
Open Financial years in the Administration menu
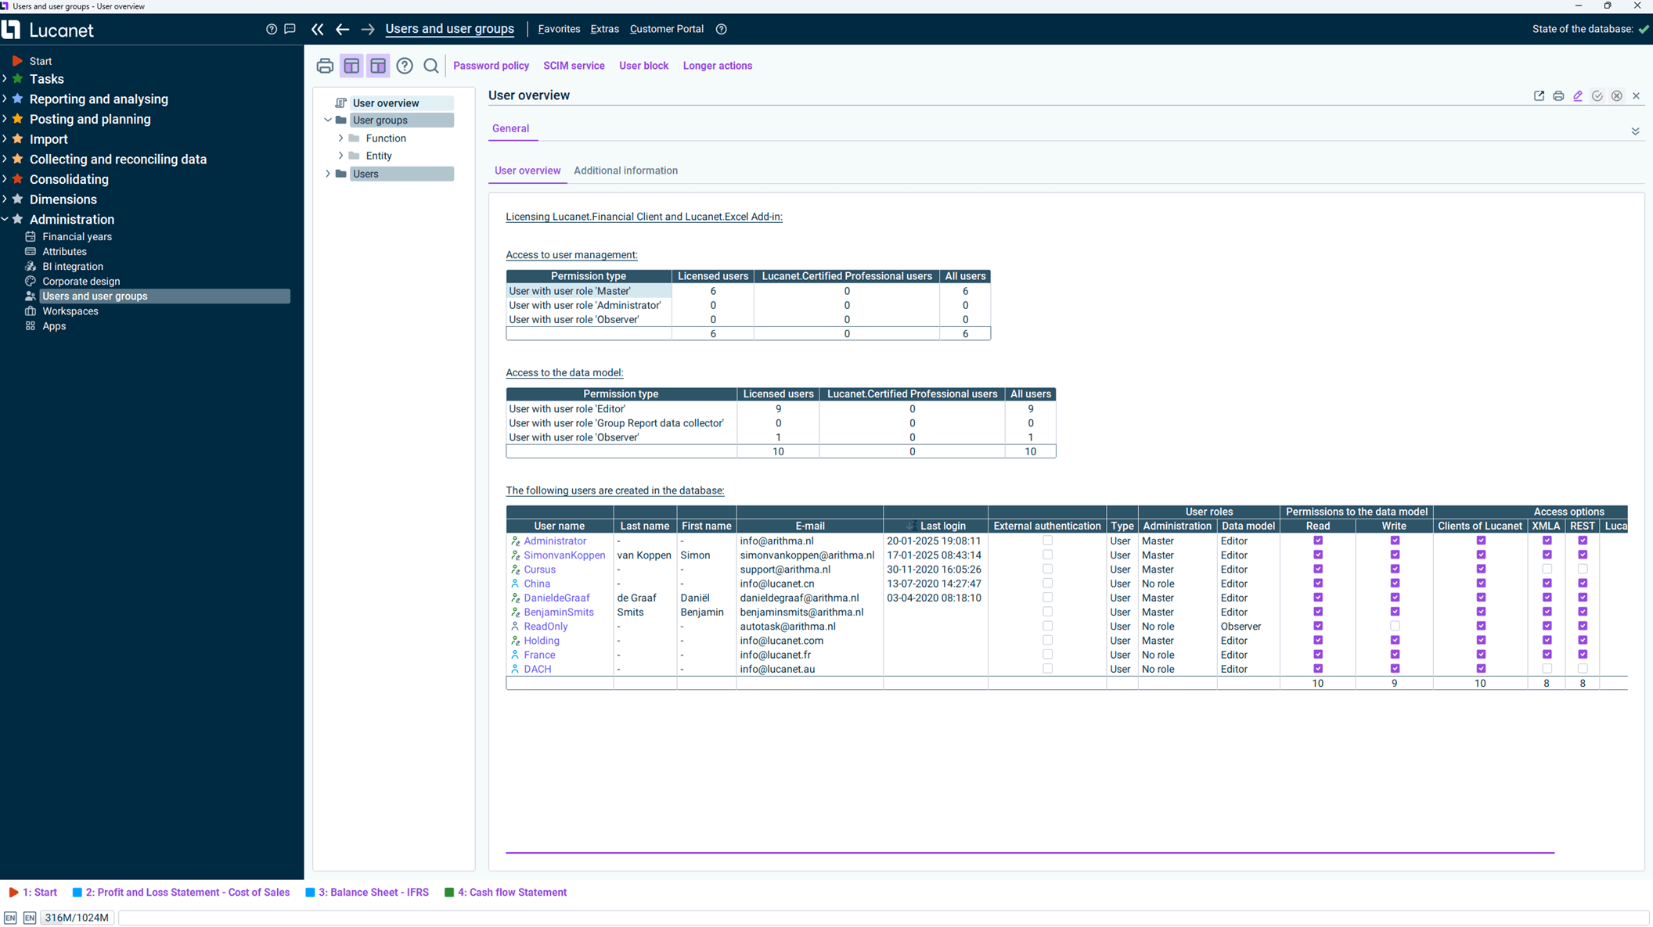[77, 236]
